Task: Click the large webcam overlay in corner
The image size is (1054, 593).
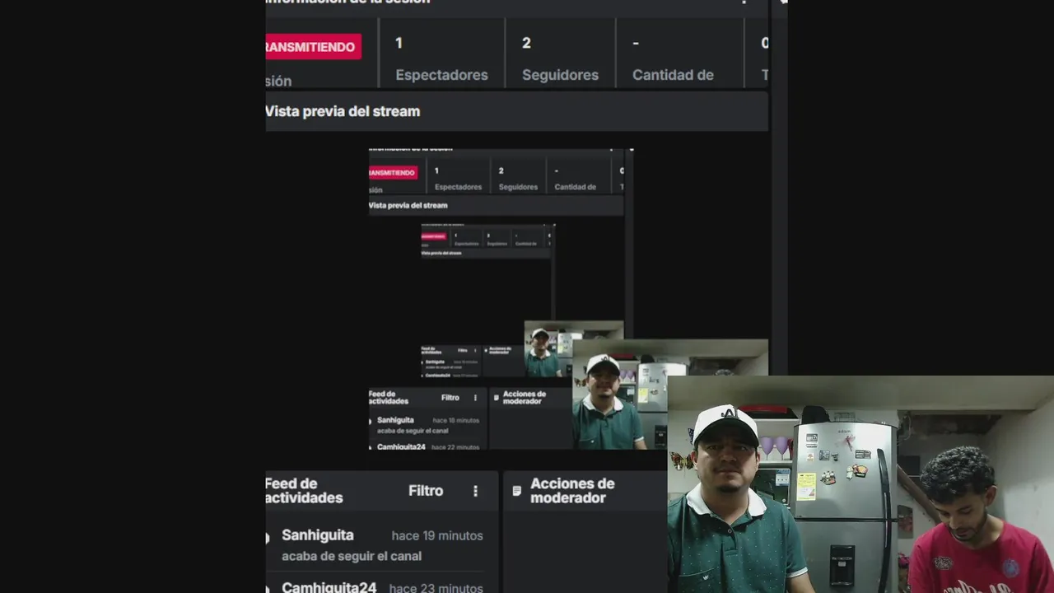Action: (860, 484)
